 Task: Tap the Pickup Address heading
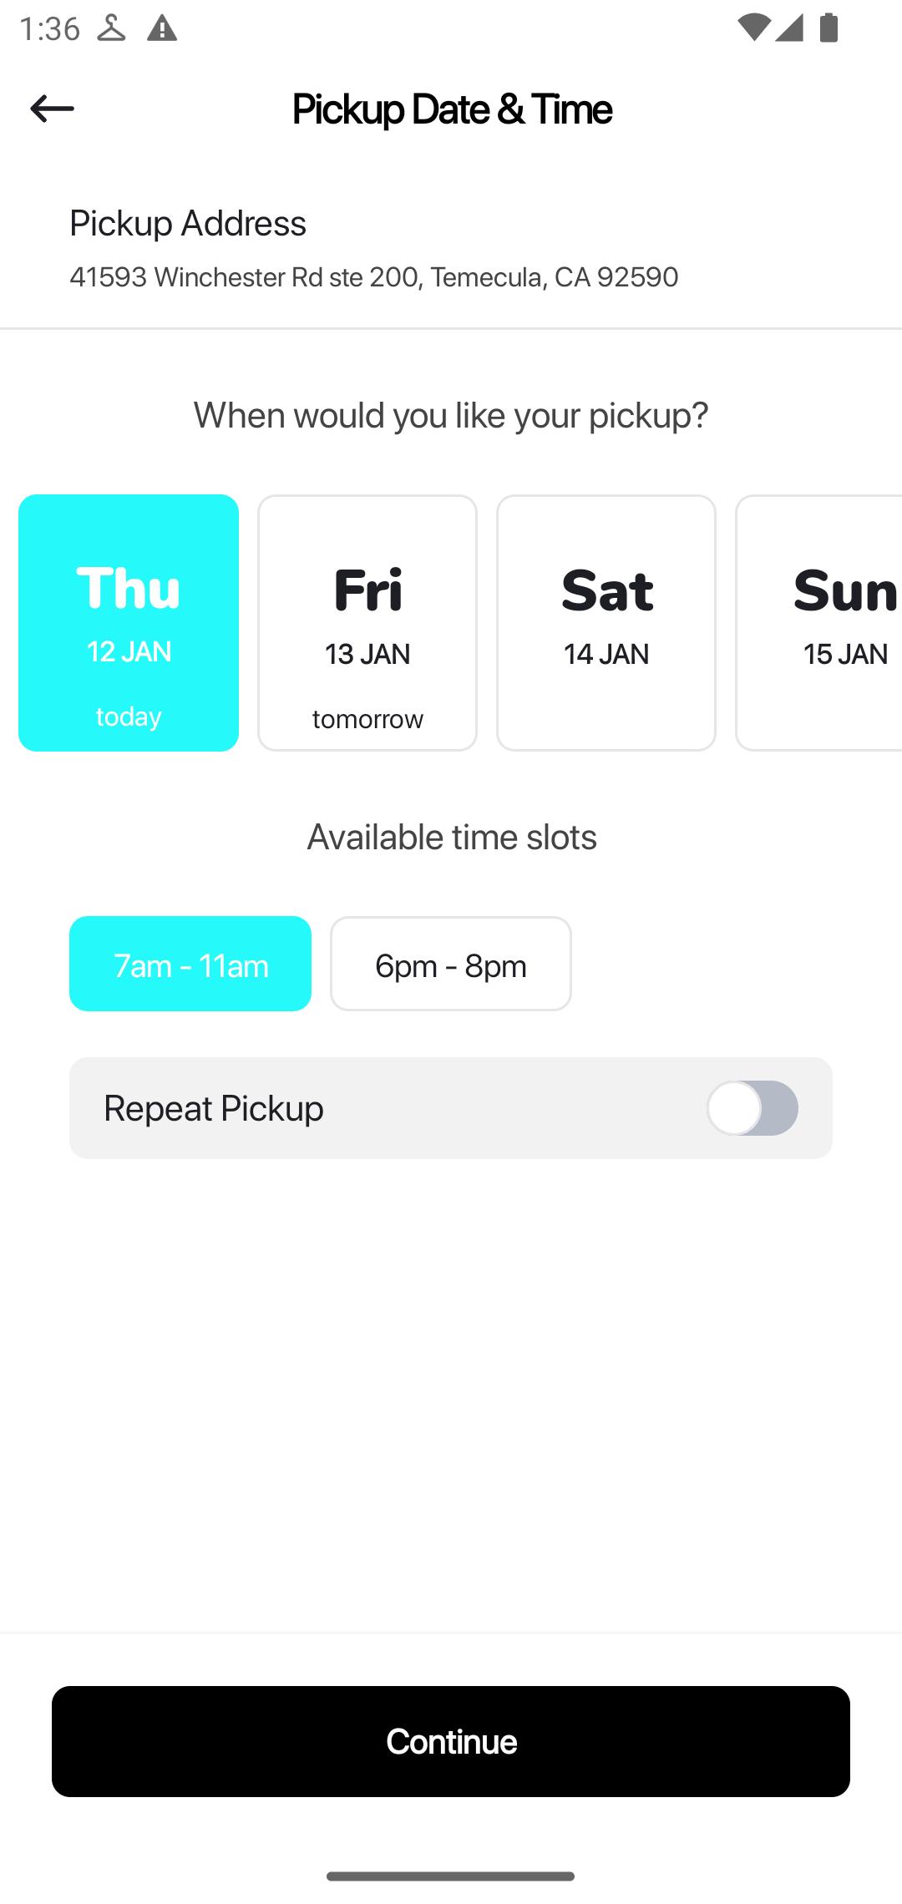click(188, 223)
